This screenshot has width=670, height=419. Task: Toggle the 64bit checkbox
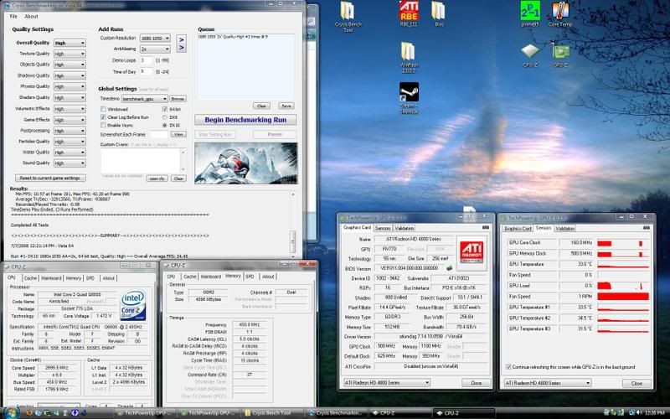[164, 109]
